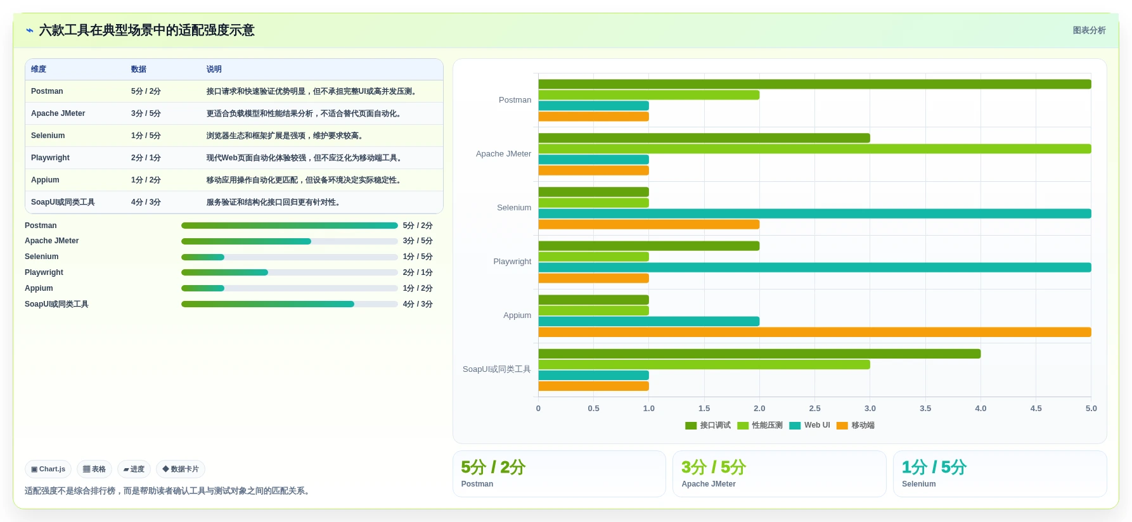Open the Apache JMeter 3分 / 5分 data card
Image resolution: width=1132 pixels, height=522 pixels.
tap(779, 474)
